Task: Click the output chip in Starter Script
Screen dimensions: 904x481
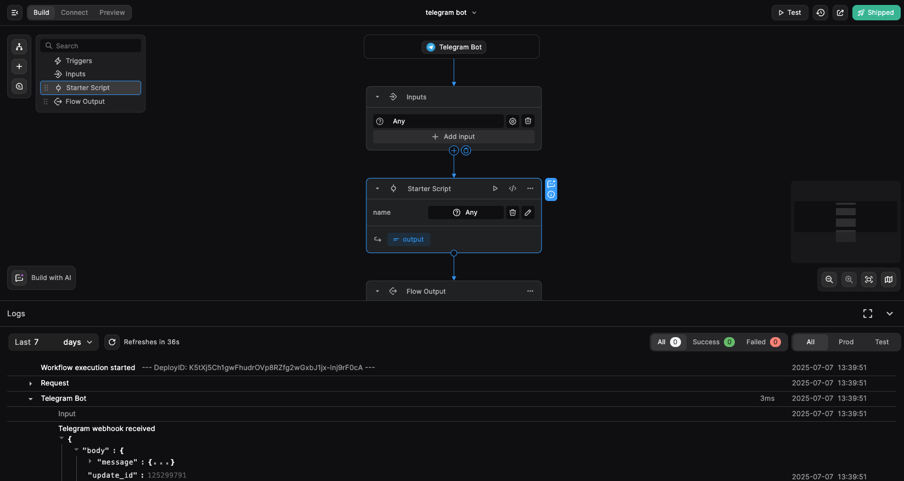Action: [x=409, y=239]
